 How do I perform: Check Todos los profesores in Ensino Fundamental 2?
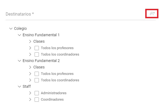click(x=37, y=74)
